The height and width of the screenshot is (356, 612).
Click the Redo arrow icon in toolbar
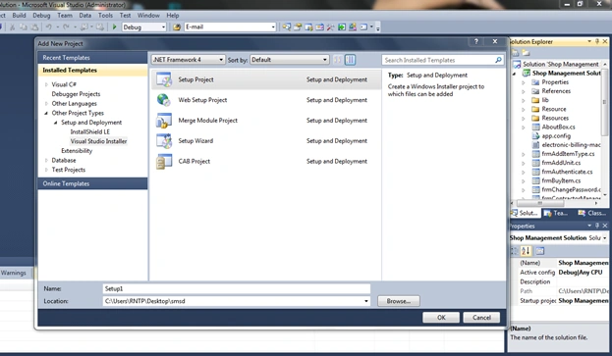tap(66, 26)
